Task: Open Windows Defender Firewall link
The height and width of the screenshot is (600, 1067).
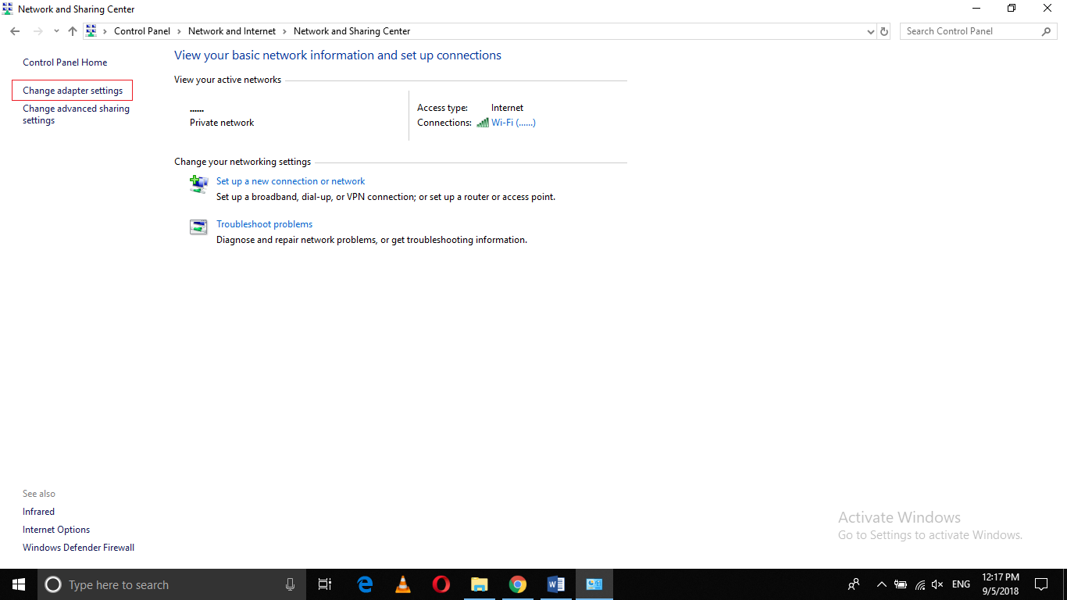Action: click(x=78, y=548)
